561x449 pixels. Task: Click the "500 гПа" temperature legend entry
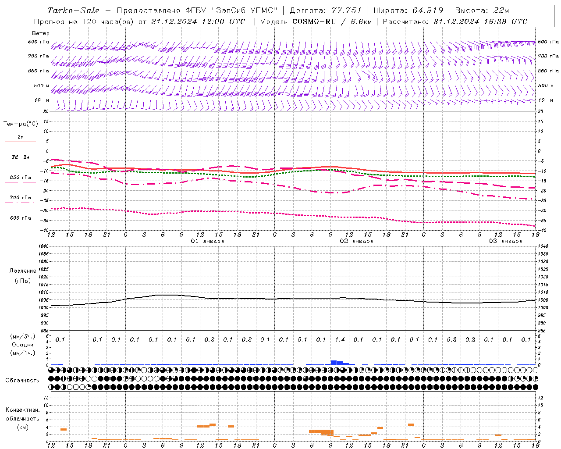(x=21, y=218)
